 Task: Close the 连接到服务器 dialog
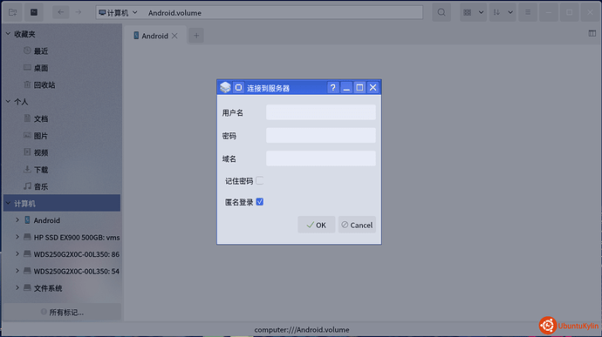[x=373, y=88]
